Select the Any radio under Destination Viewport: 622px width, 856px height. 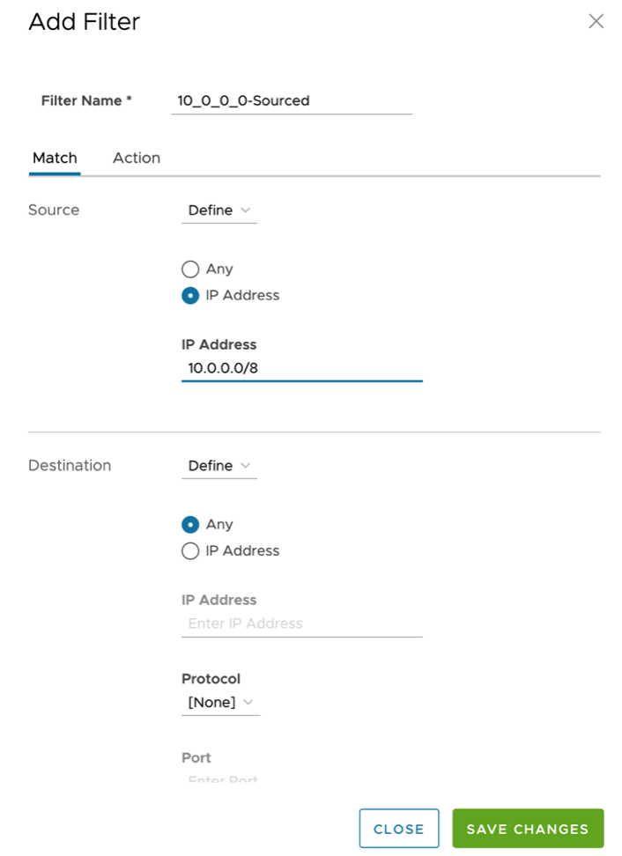pyautogui.click(x=190, y=525)
